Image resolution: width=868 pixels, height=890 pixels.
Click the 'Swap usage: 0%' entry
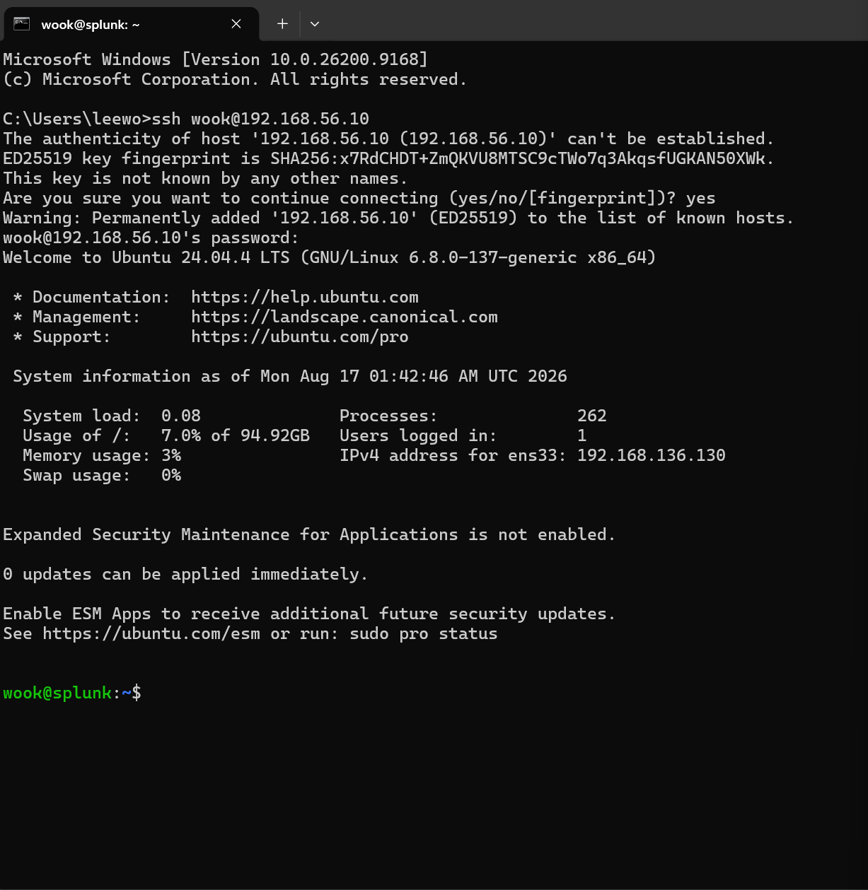coord(102,476)
